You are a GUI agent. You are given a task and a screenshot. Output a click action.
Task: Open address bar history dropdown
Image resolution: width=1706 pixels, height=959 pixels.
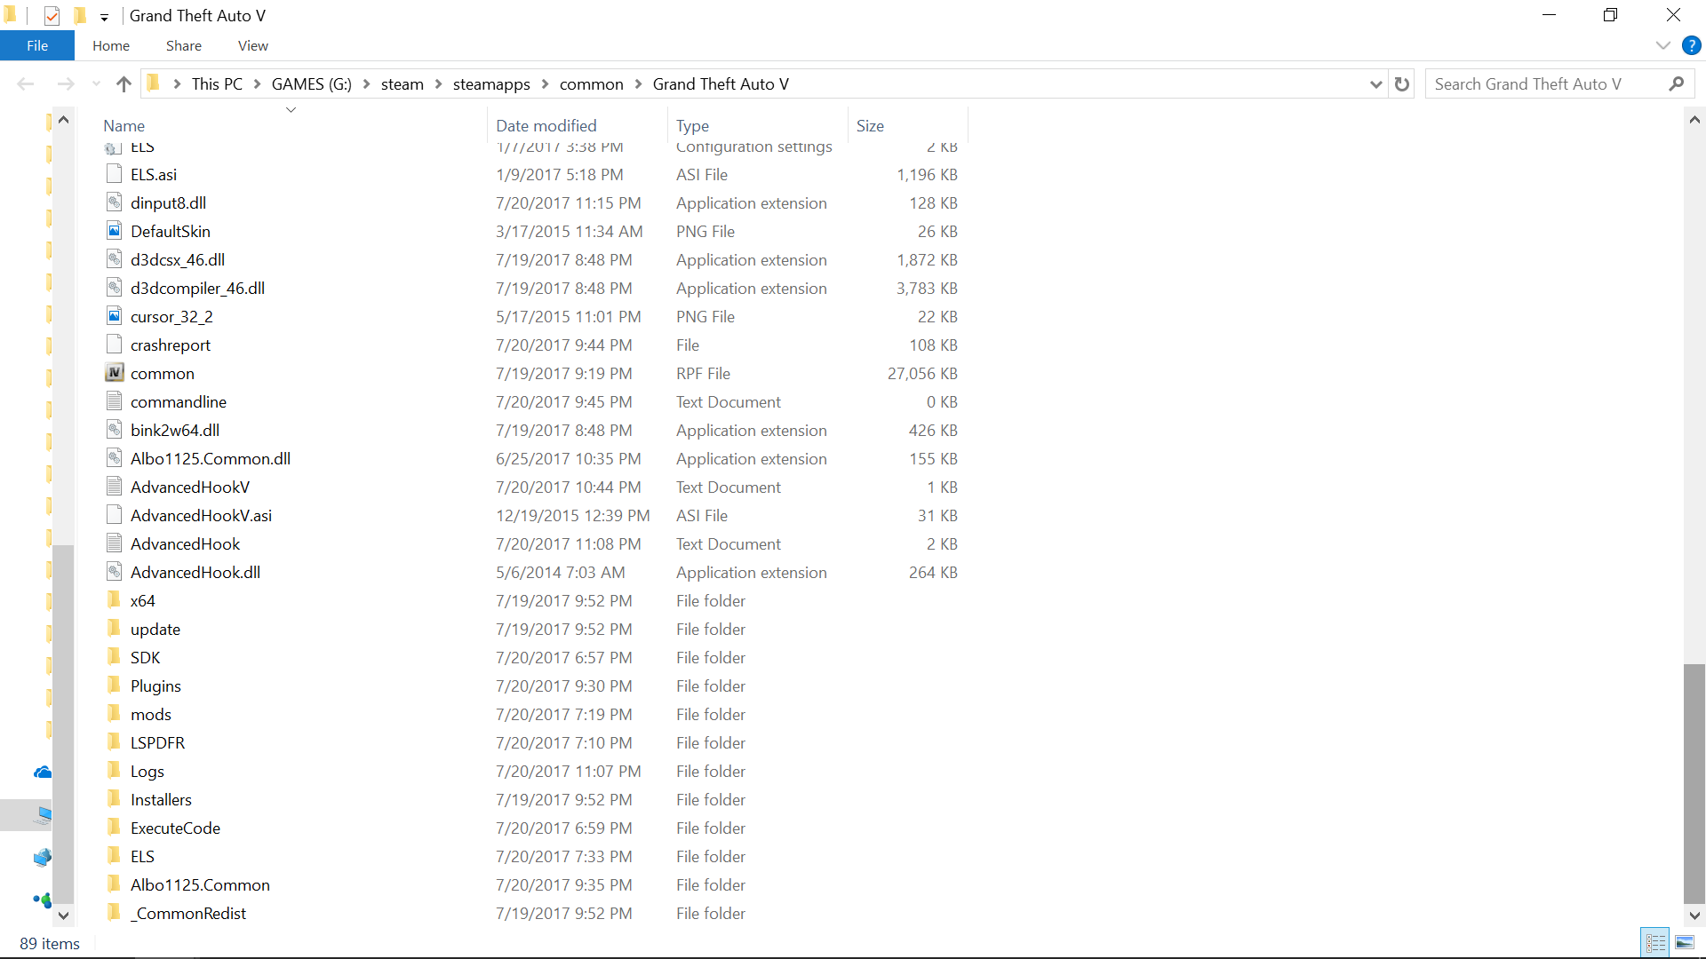pyautogui.click(x=1376, y=84)
